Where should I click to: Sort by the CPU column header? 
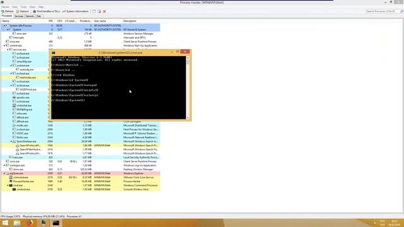coord(59,21)
